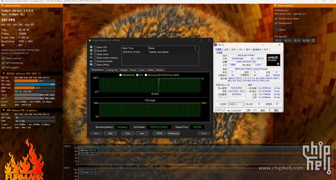Open the CPU-Z 内存 tab

[x=233, y=50]
